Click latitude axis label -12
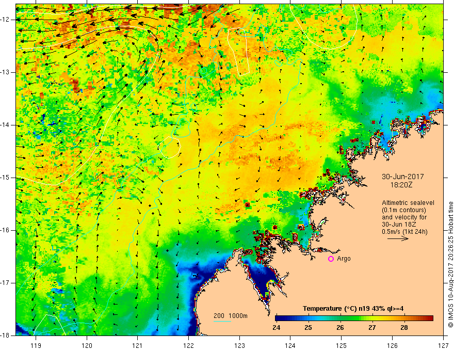Image resolution: width=454 pixels, height=351 pixels. coord(6,20)
